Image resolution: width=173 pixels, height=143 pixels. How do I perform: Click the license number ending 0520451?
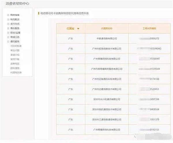[x=149, y=89]
